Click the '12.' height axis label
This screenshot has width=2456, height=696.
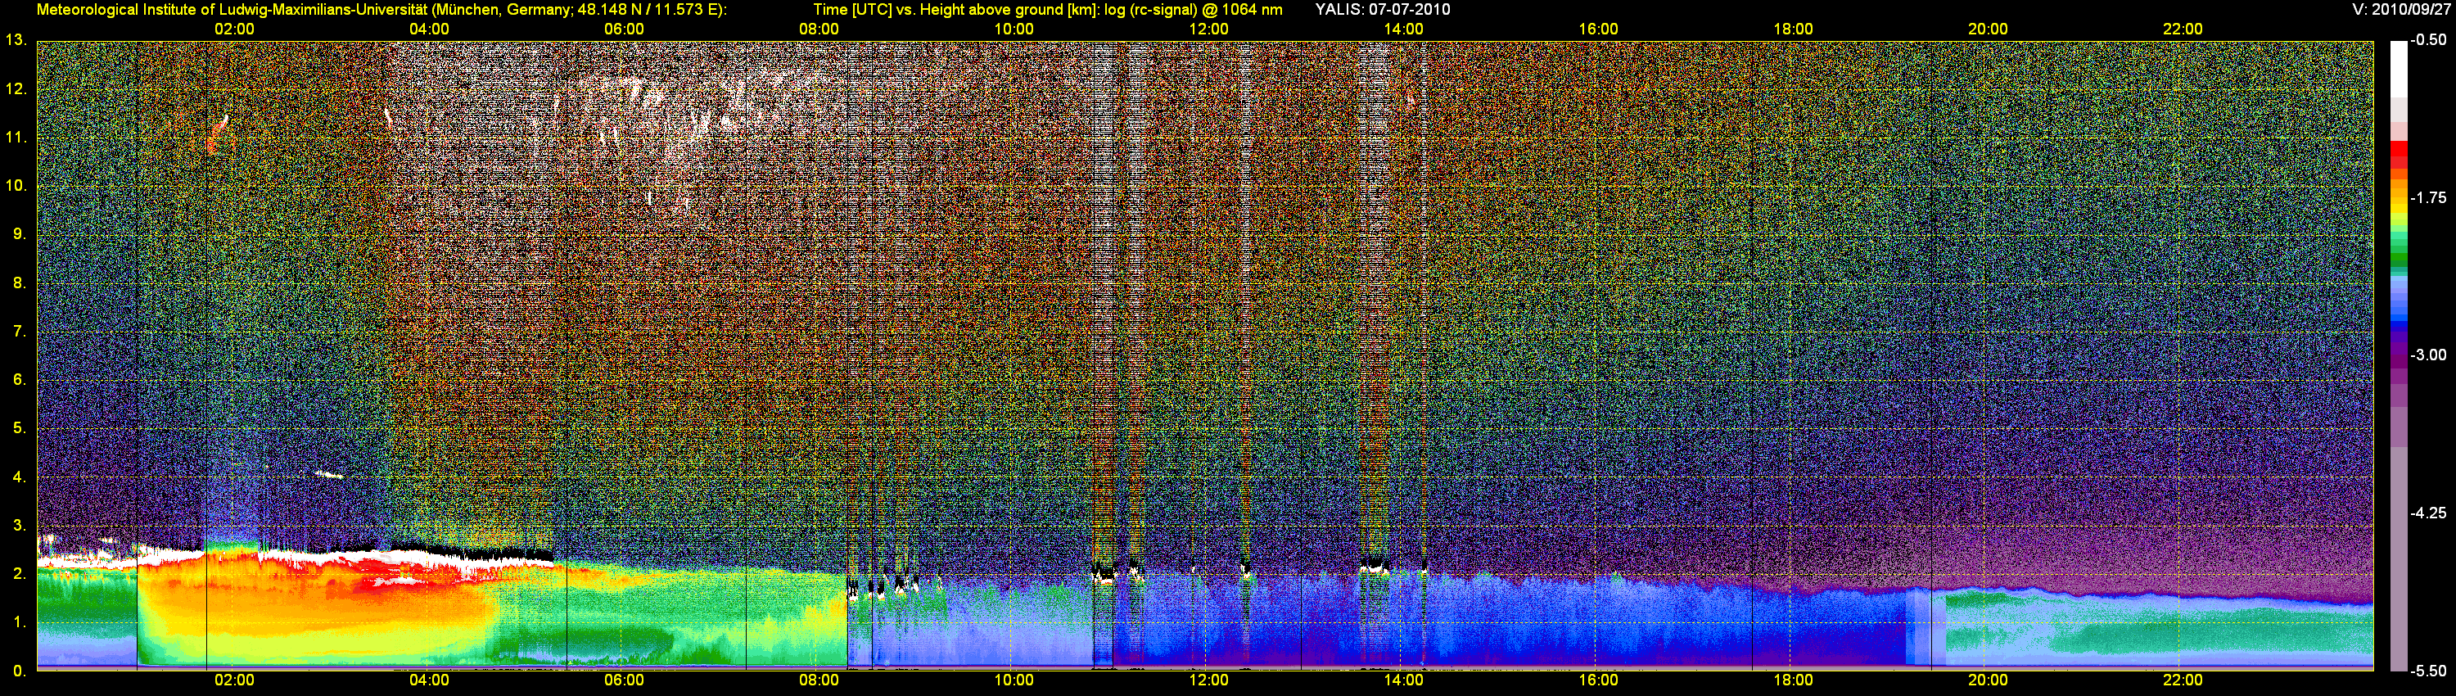[x=16, y=88]
